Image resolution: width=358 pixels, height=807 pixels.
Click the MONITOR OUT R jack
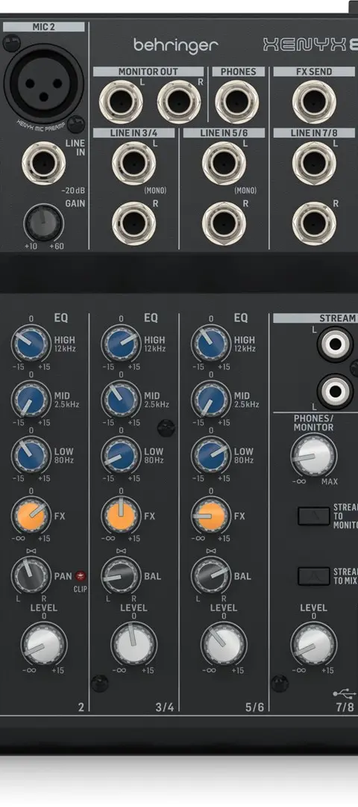tap(179, 102)
